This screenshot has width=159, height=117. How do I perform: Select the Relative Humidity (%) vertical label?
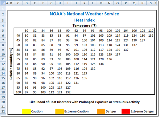click(x=11, y=64)
